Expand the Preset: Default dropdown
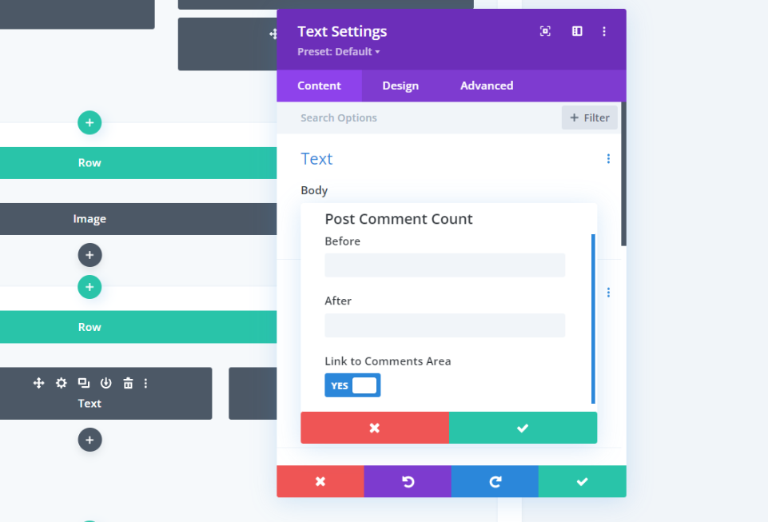Viewport: 768px width, 522px height. click(x=339, y=52)
